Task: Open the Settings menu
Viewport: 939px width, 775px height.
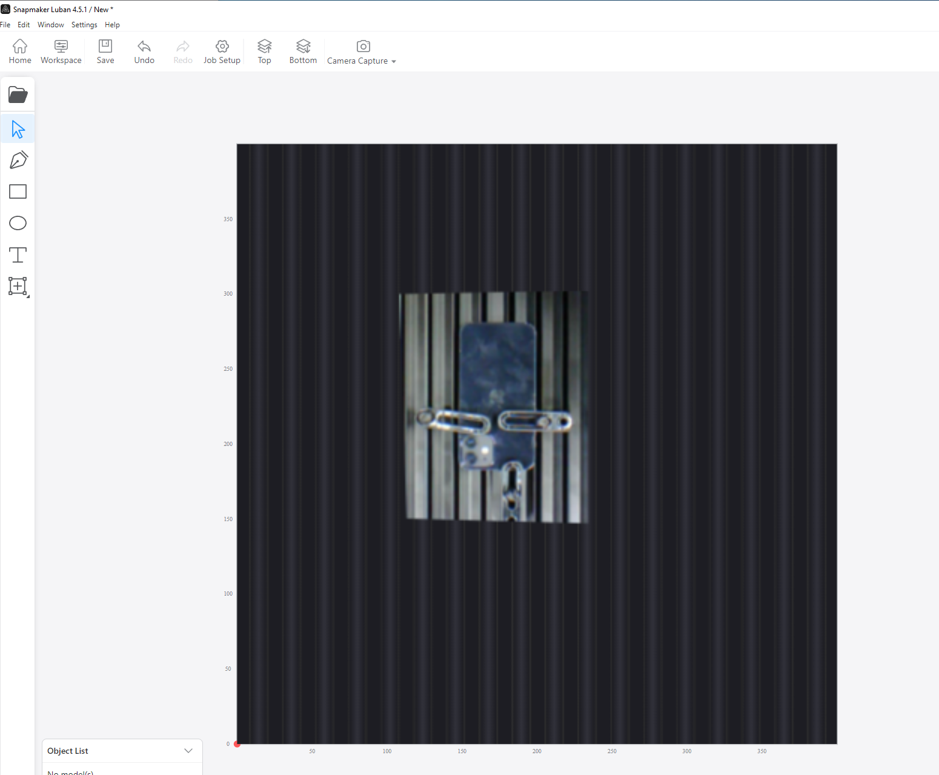Action: pyautogui.click(x=84, y=24)
